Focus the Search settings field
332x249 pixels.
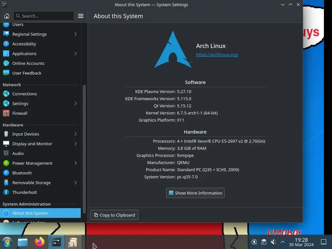[x=44, y=16]
